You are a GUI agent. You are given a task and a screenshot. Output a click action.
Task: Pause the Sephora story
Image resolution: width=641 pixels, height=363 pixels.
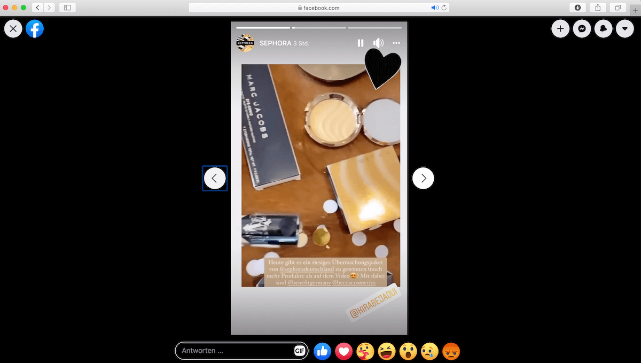point(361,43)
